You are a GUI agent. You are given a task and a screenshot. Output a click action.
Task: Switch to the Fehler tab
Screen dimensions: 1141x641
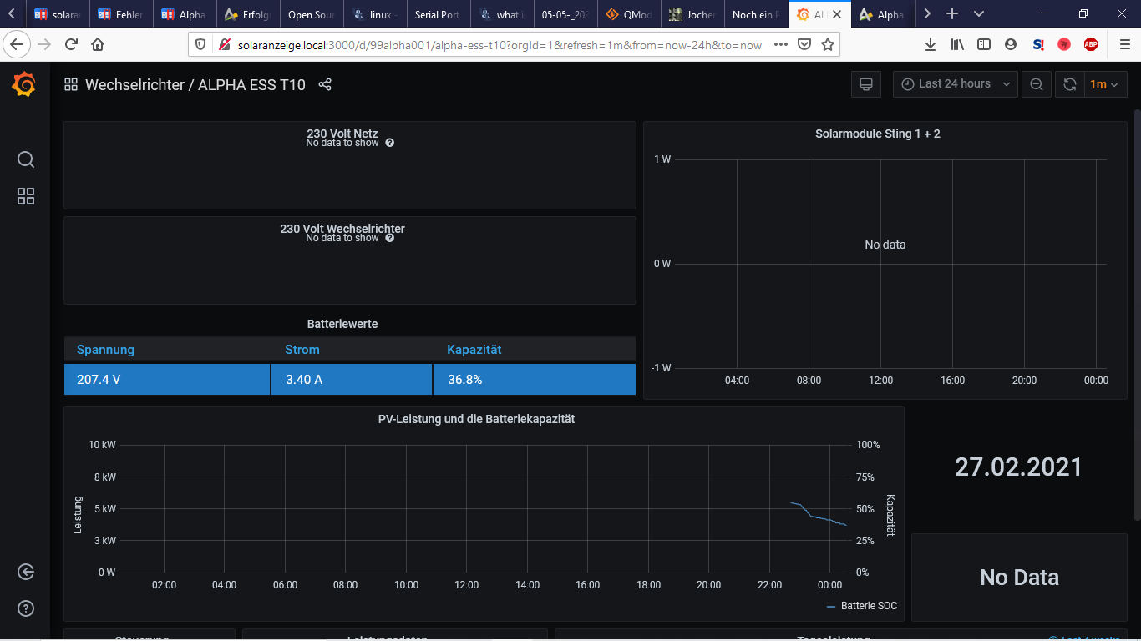coord(121,14)
